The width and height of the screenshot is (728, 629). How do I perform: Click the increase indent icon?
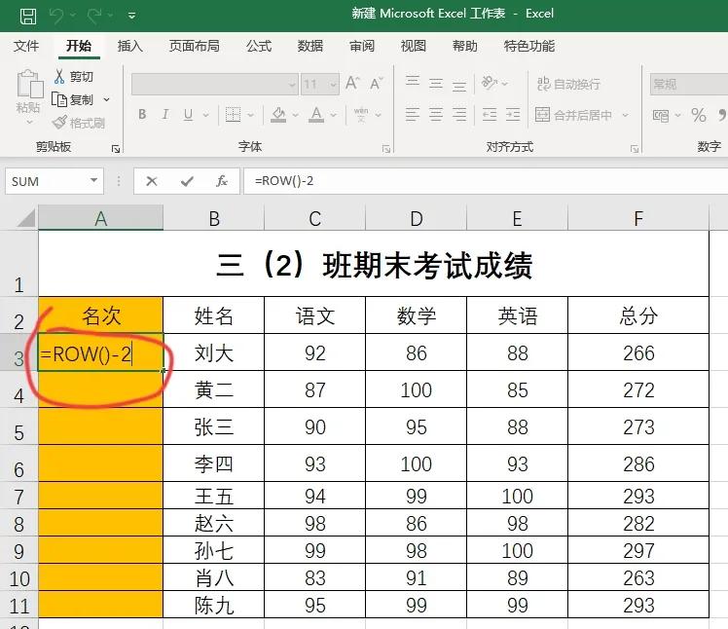click(513, 114)
